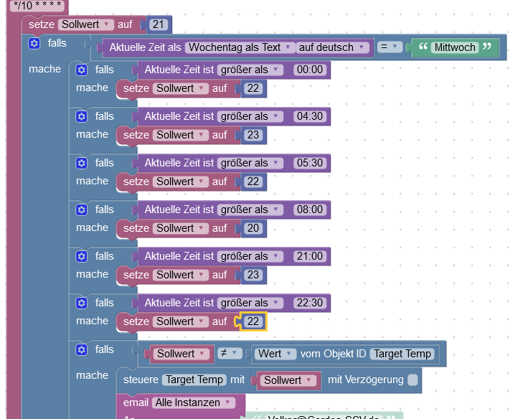This screenshot has width=523, height=419.
Task: Open 'Alle Instanzen' email dropdown
Action: point(194,402)
